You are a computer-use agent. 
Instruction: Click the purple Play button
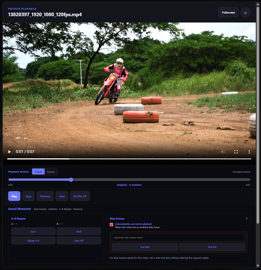pyautogui.click(x=14, y=196)
